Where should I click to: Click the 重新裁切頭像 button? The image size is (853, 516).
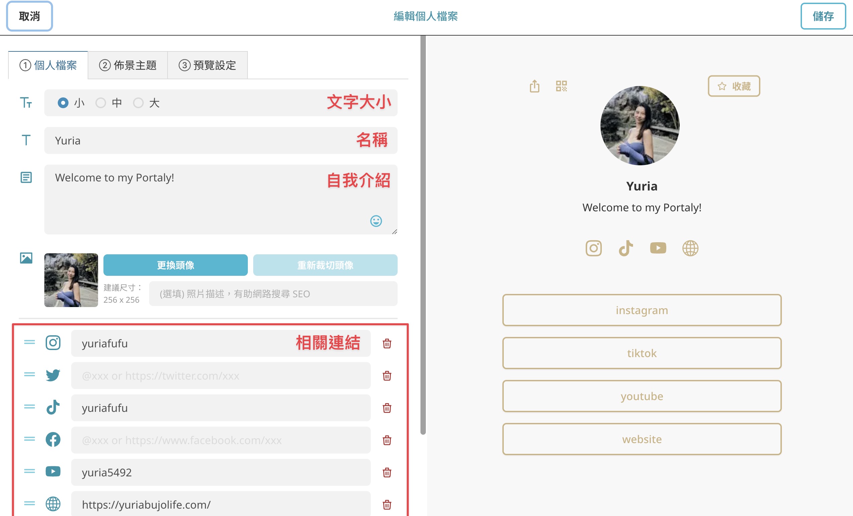[325, 265]
